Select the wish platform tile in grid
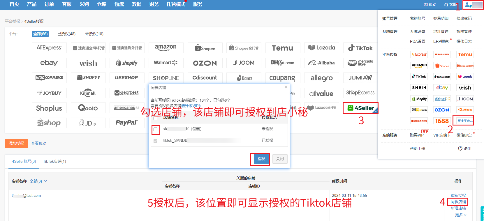This screenshot has width=484, height=221. 88,63
